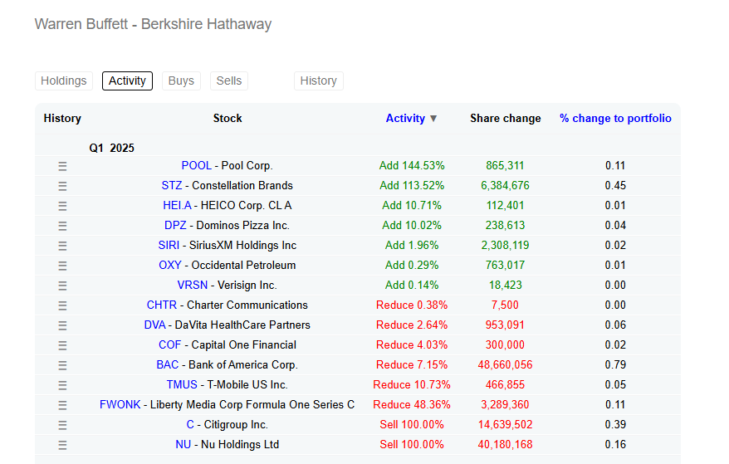The image size is (729, 464).
Task: Click the 'Q1 2025' quarter label
Action: coord(111,149)
